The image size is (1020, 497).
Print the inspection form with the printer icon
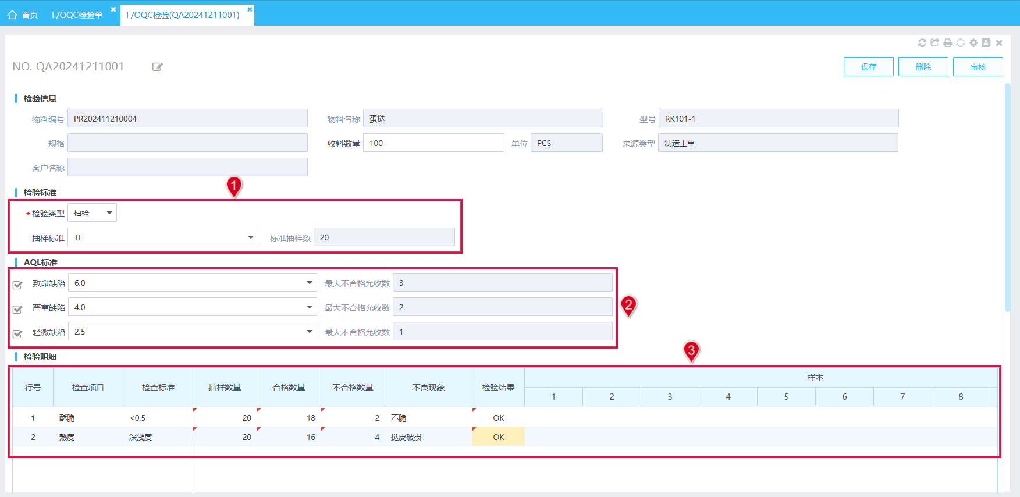(948, 42)
